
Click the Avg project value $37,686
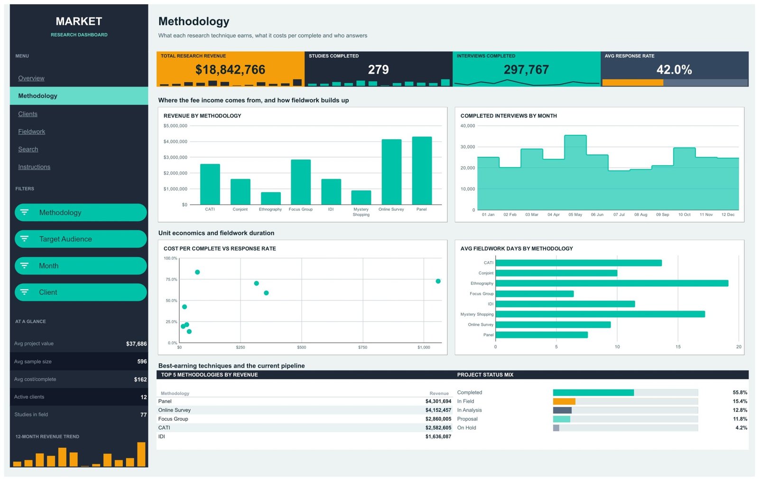tap(137, 344)
